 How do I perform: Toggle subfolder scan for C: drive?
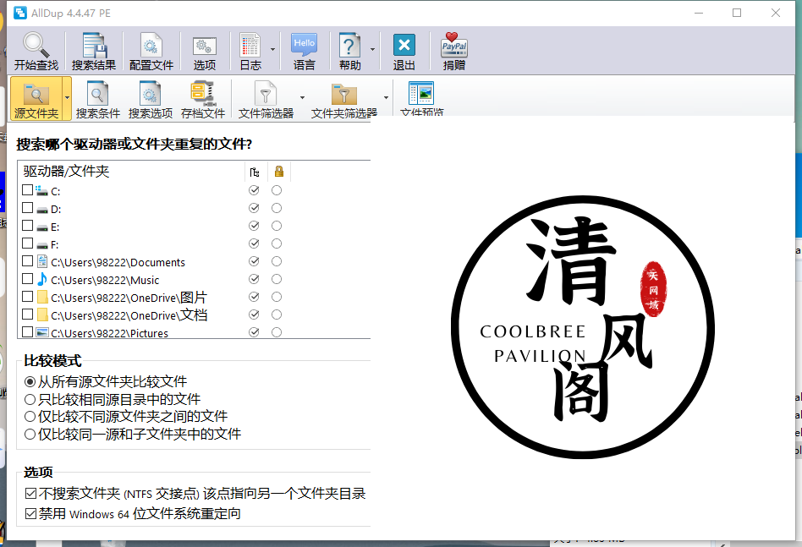tap(254, 190)
